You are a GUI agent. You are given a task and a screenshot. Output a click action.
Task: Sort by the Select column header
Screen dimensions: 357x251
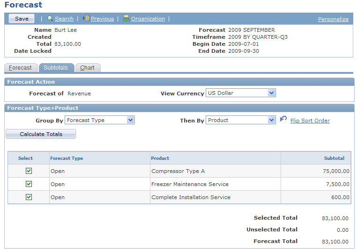point(25,158)
